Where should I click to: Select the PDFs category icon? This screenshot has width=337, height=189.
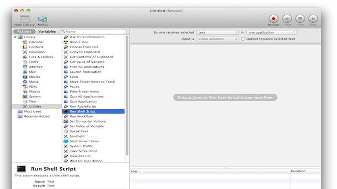coord(25,87)
